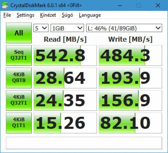Click the Read [MB/s] column header

click(x=65, y=39)
